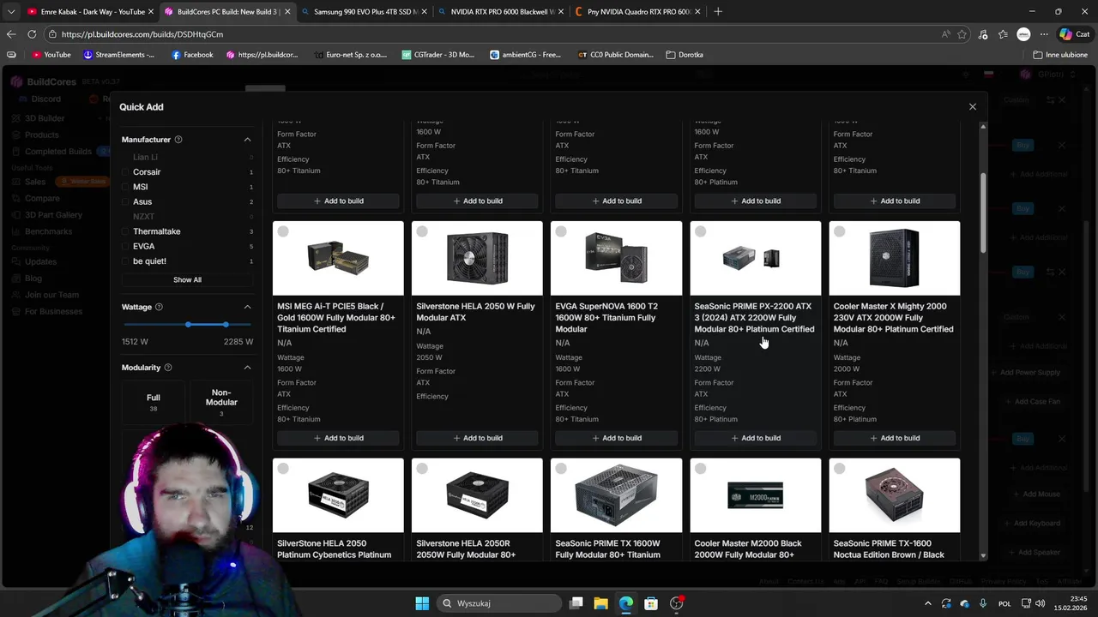Check the Corsair manufacturer checkbox
This screenshot has width=1098, height=617.
[125, 172]
